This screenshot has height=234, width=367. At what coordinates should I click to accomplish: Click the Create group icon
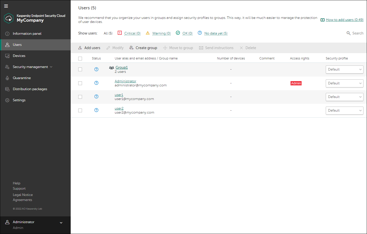[132, 48]
